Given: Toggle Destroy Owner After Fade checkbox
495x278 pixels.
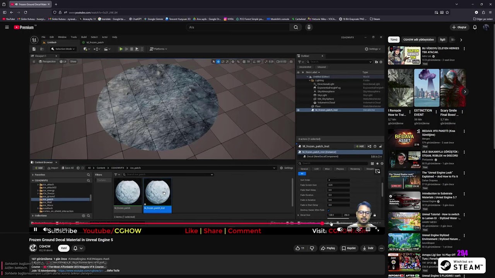Looking at the screenshot, I should tap(329, 210).
